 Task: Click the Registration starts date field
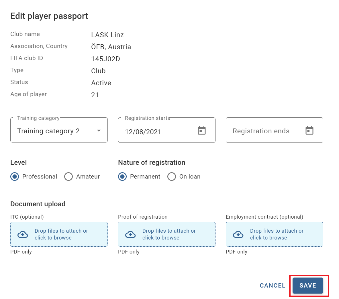(x=167, y=130)
